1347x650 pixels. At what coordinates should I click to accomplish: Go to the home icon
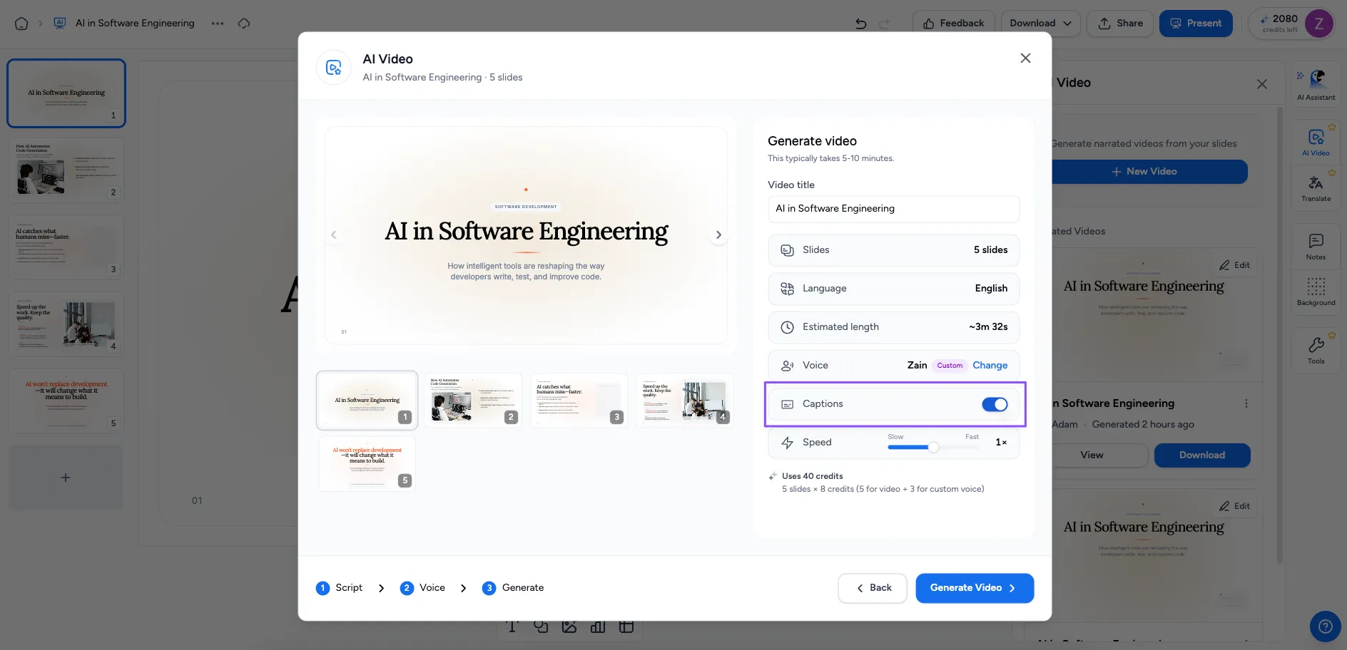21,24
